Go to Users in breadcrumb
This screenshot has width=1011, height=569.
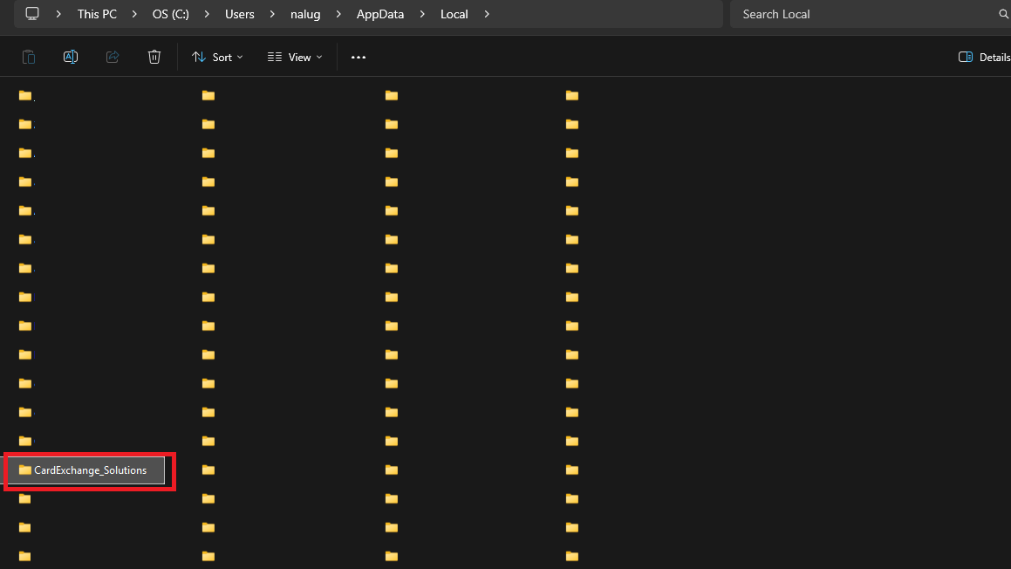[x=239, y=14]
